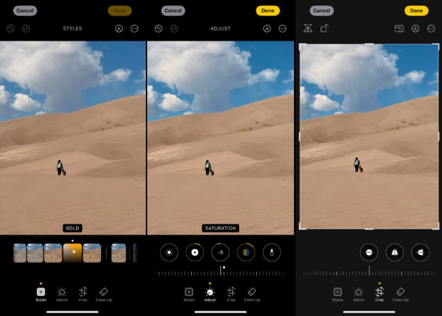
Task: Tap Done in the Adjust screen
Action: (x=268, y=11)
